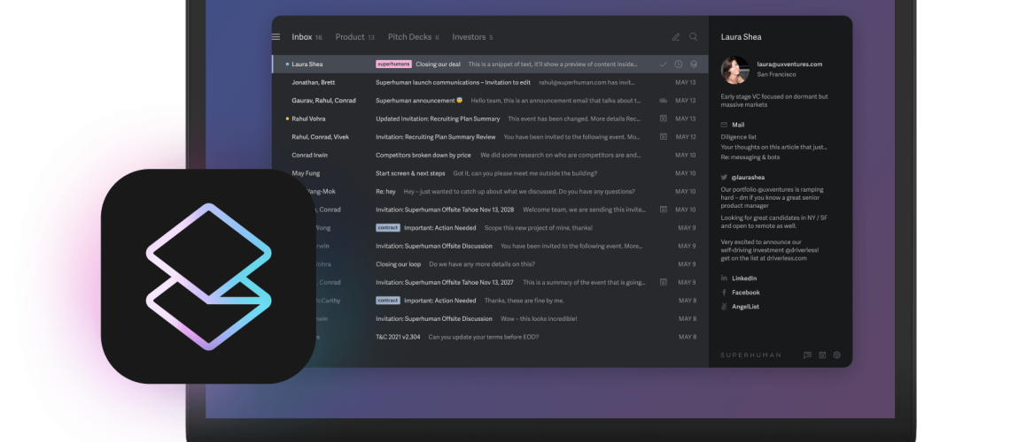Open Competitors broken down by price email
Image resolution: width=1010 pixels, height=442 pixels.
(490, 155)
